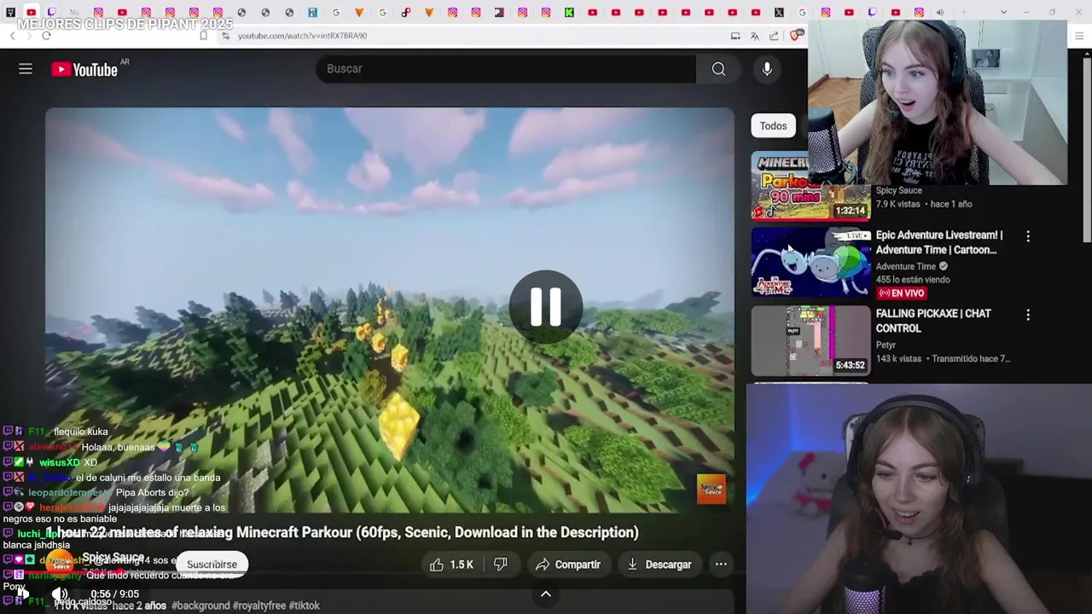Open the Falling Pickaxe video thumbnail
1092x614 pixels.
click(810, 340)
